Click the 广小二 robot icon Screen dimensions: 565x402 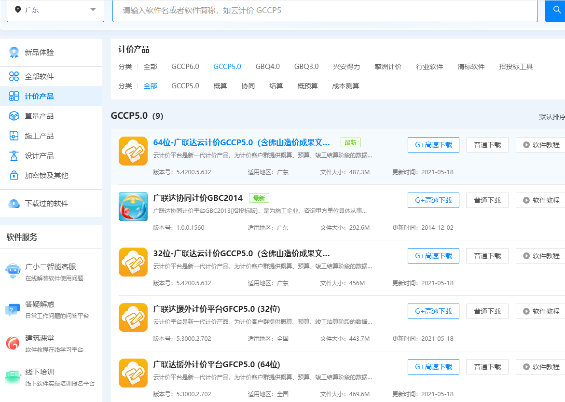(x=13, y=271)
